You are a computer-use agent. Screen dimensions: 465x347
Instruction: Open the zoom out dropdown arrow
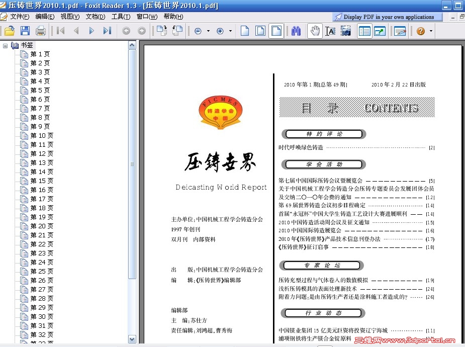tap(208, 31)
